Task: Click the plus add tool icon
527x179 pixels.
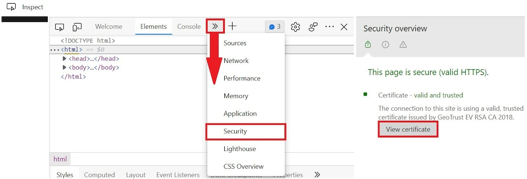Action: pyautogui.click(x=233, y=26)
